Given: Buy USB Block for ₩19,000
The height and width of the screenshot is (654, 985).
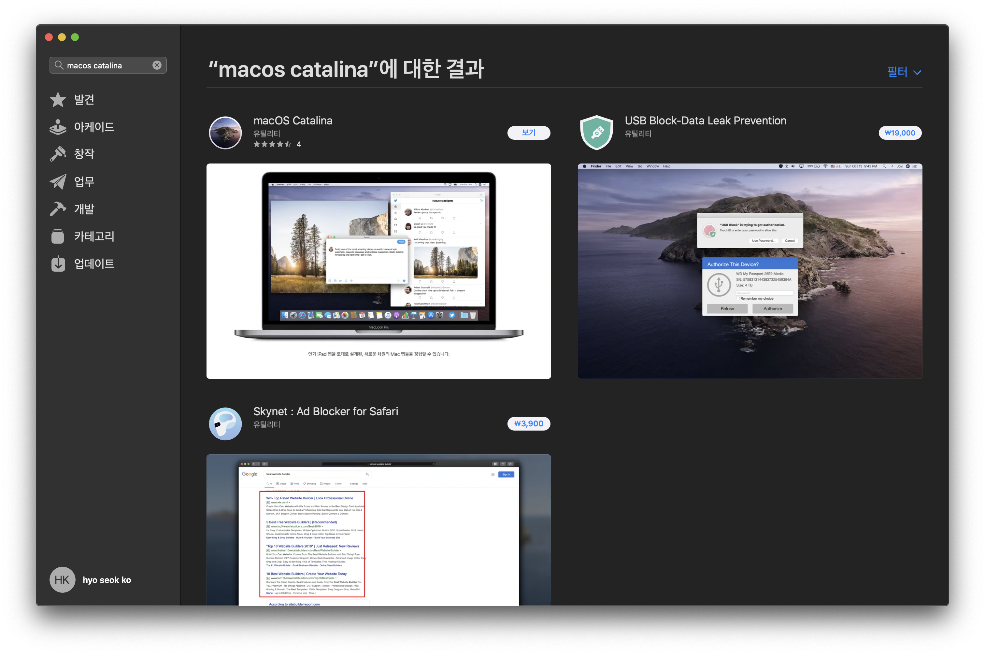Looking at the screenshot, I should [900, 133].
